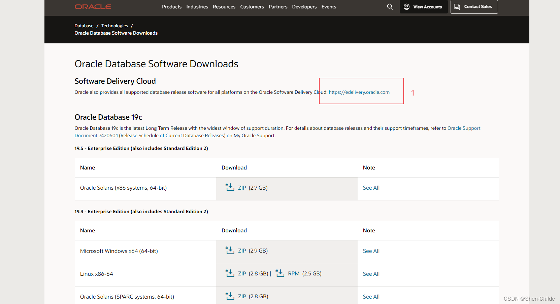Open the Developers menu

[x=304, y=7]
